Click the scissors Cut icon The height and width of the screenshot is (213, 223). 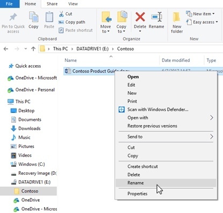tap(61, 14)
